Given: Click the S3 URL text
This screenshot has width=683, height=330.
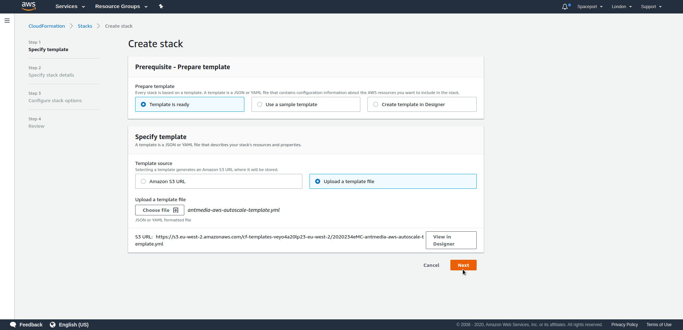Looking at the screenshot, I should (280, 240).
